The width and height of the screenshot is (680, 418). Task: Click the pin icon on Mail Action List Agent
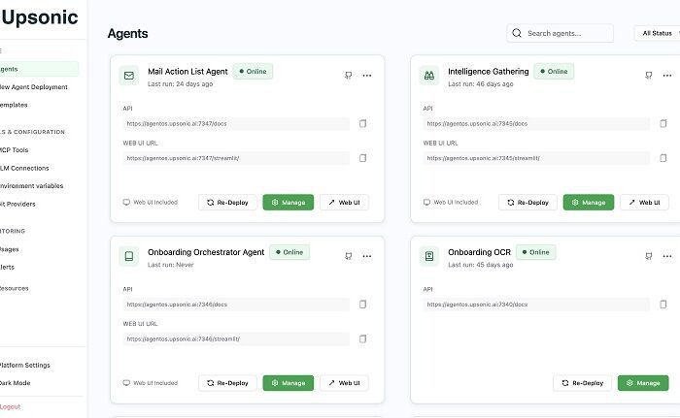point(348,76)
